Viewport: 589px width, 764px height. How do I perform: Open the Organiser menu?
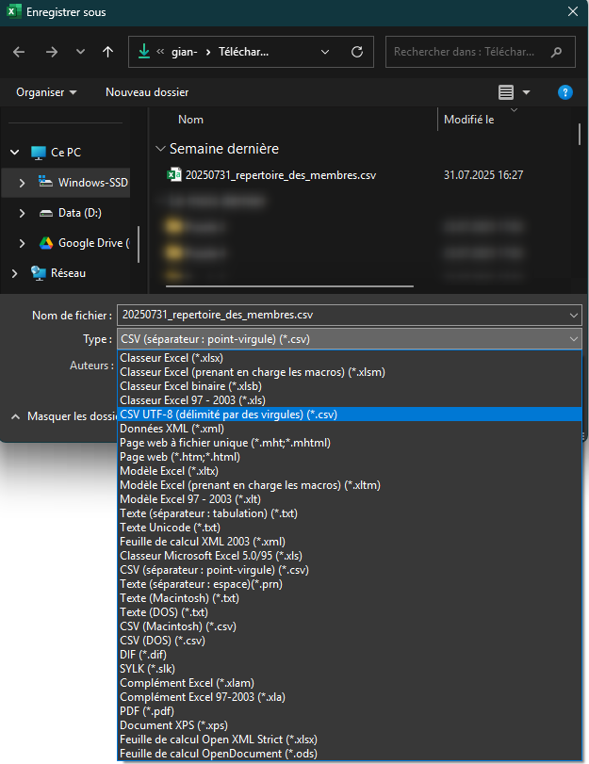point(46,92)
